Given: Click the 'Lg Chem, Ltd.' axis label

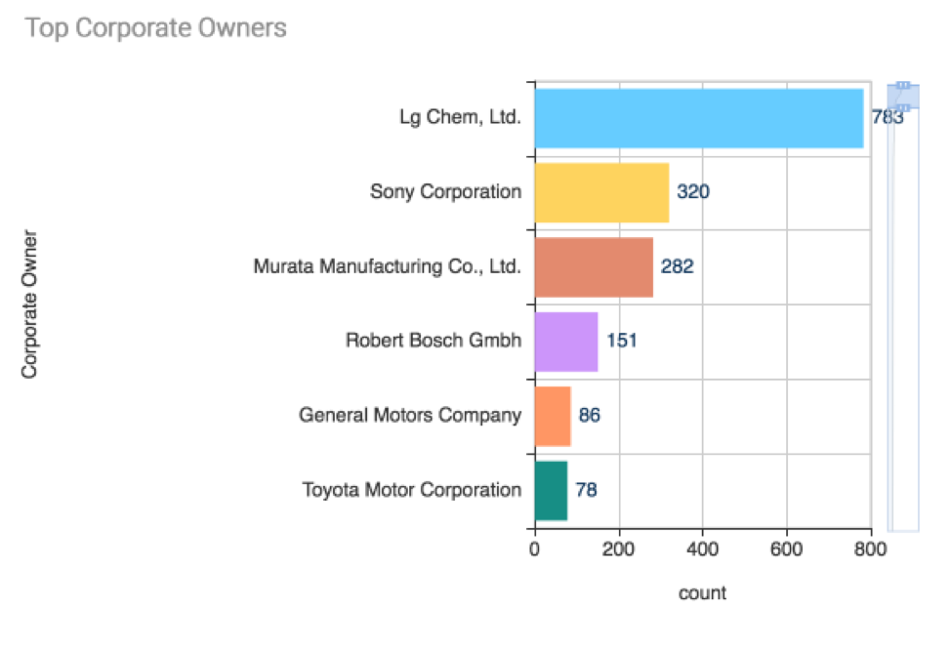Looking at the screenshot, I should tap(460, 118).
